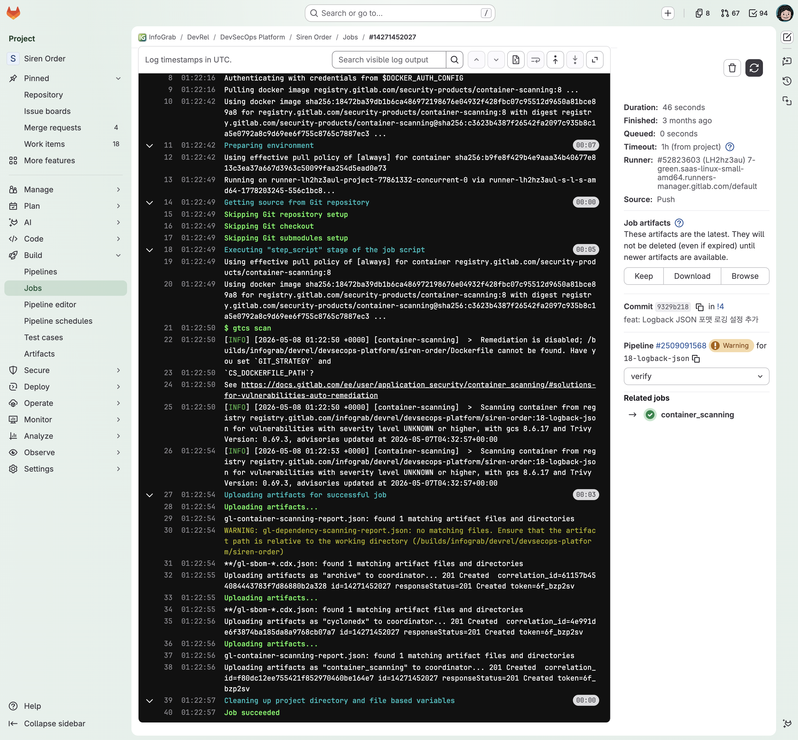Open the verify stage dropdown
This screenshot has height=740, width=798.
(696, 376)
